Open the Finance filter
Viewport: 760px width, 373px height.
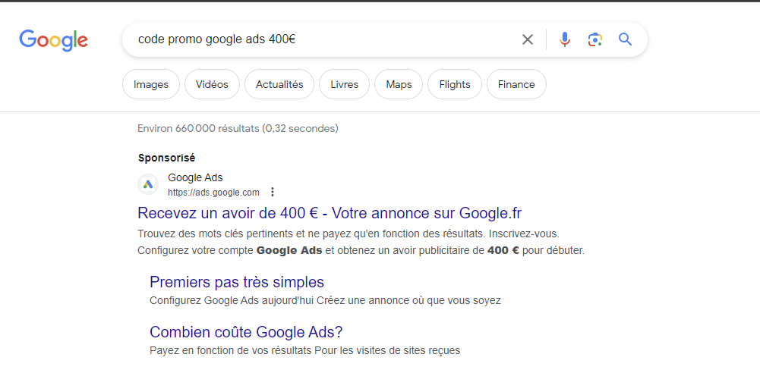tap(516, 84)
